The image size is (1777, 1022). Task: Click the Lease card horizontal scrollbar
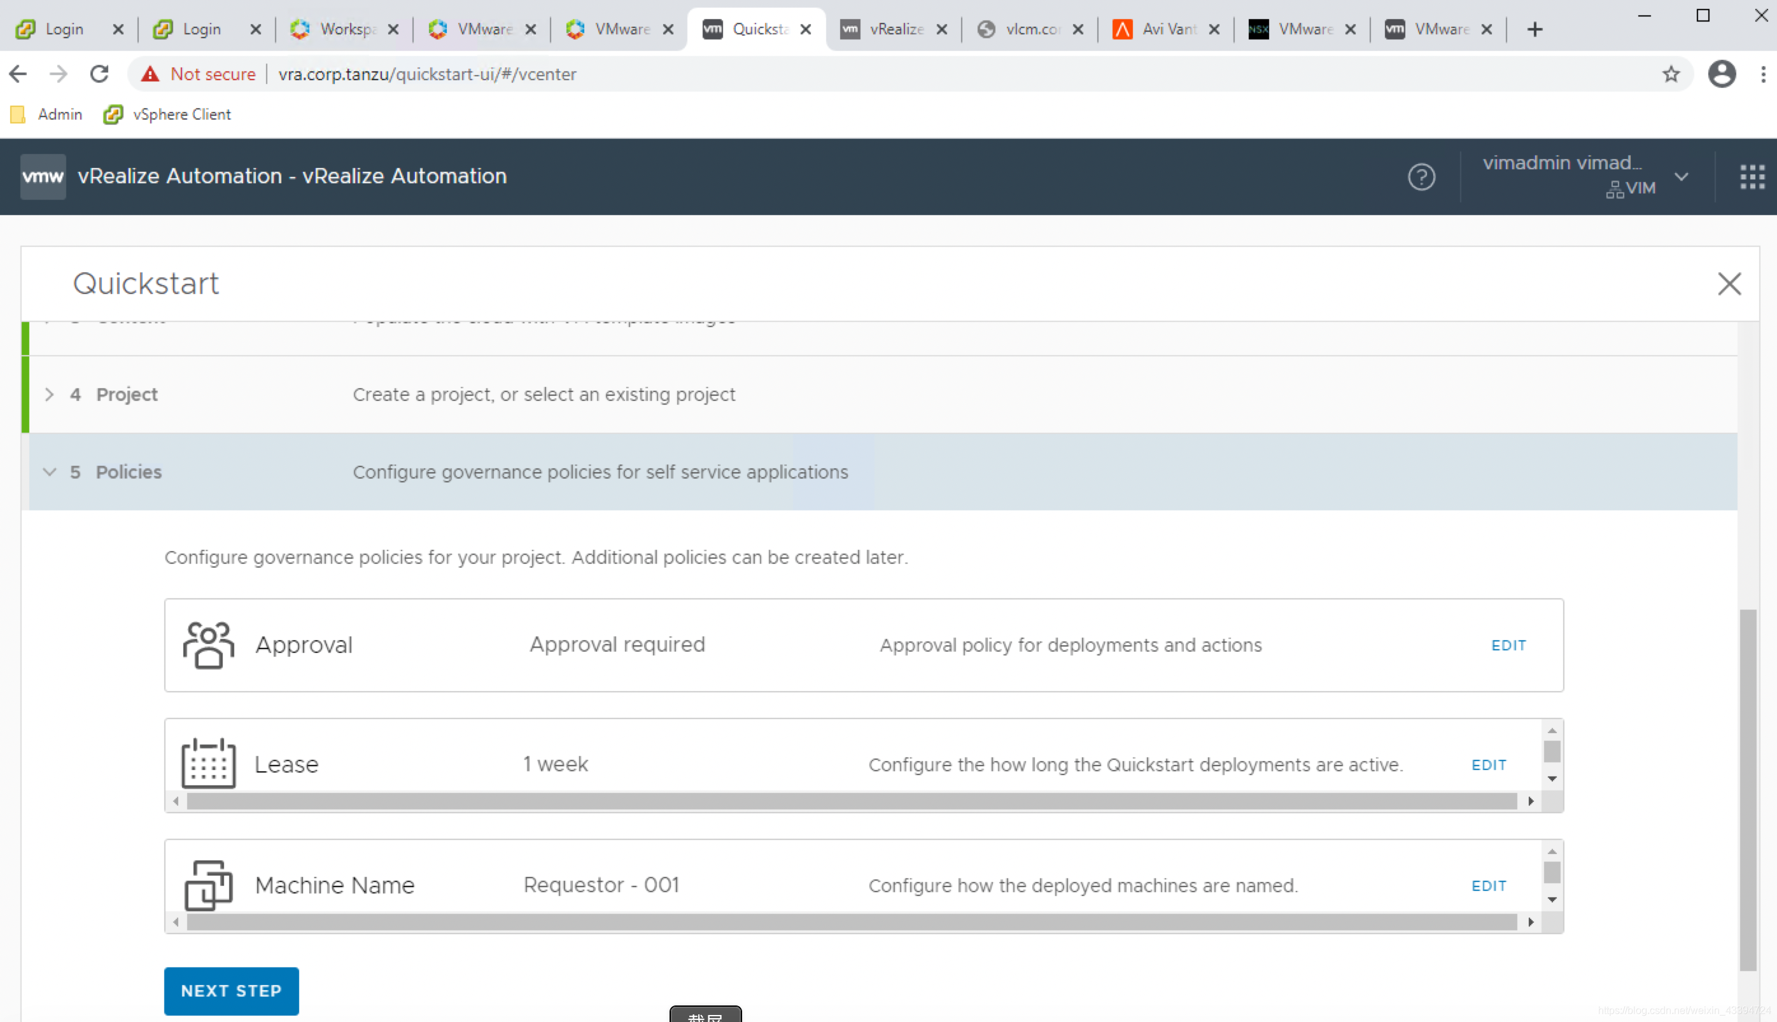852,801
